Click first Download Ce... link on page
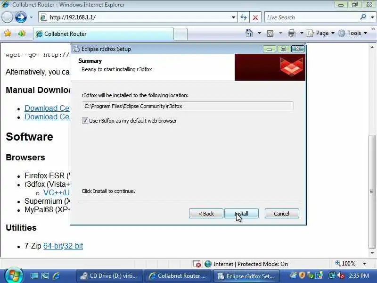This screenshot has width=377, height=283. (47, 108)
